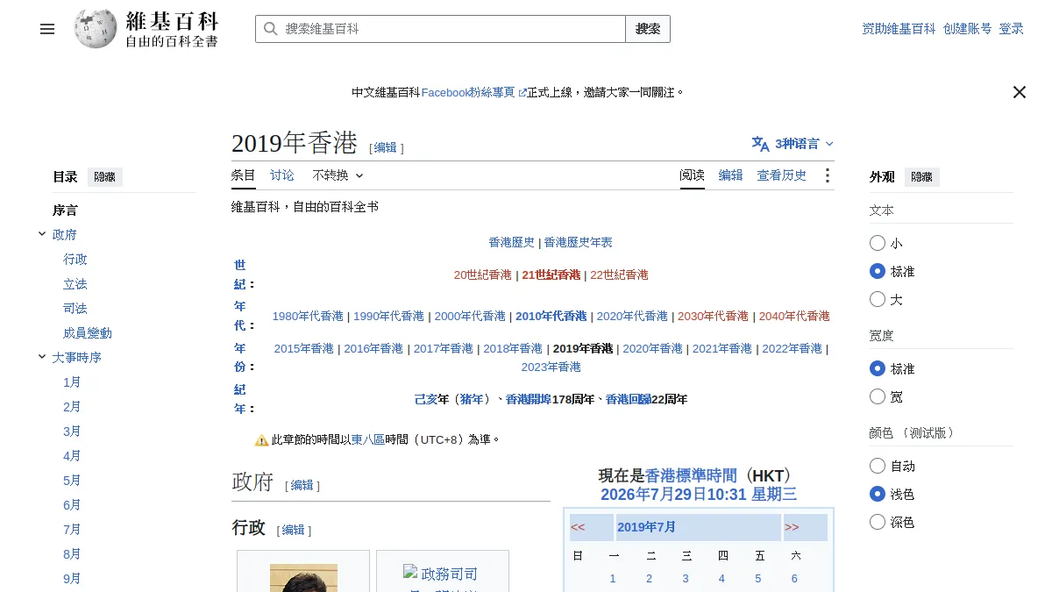Viewport: 1052px width, 592px height.
Task: Open the 己亥 link
Action: [x=425, y=399]
